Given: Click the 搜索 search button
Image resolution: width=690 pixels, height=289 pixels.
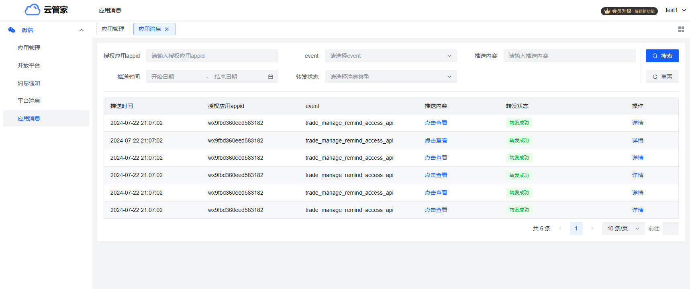Looking at the screenshot, I should click(x=662, y=56).
